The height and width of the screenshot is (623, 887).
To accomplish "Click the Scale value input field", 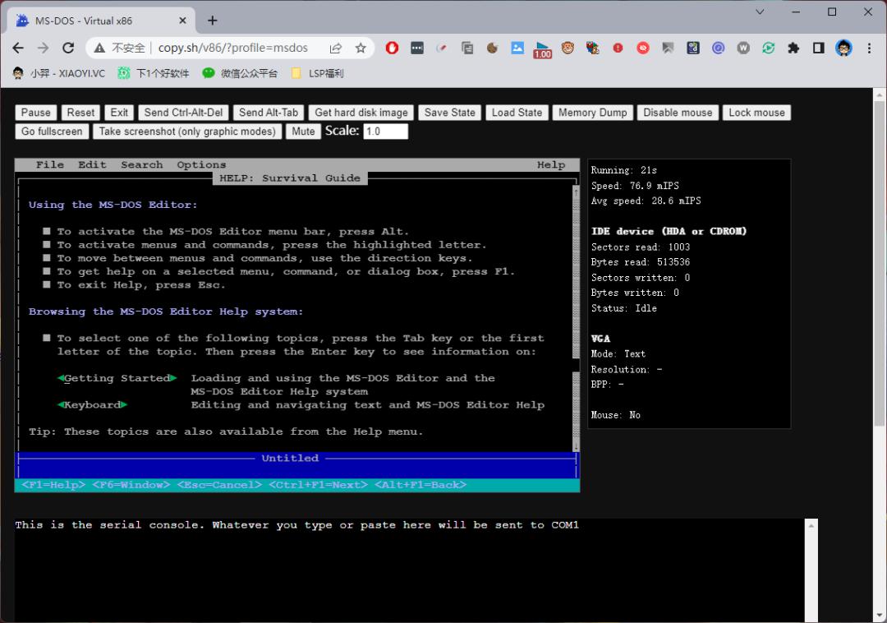I will pyautogui.click(x=387, y=131).
